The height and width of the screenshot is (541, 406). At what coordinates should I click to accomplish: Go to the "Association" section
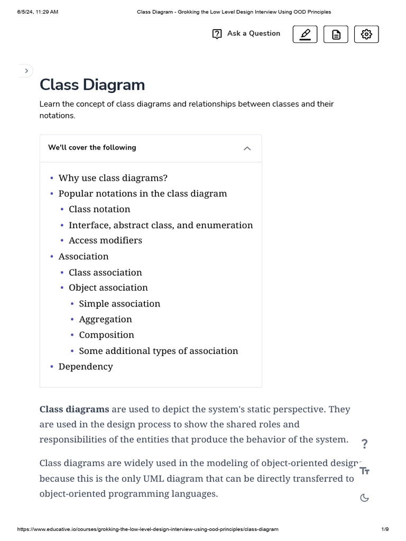84,256
